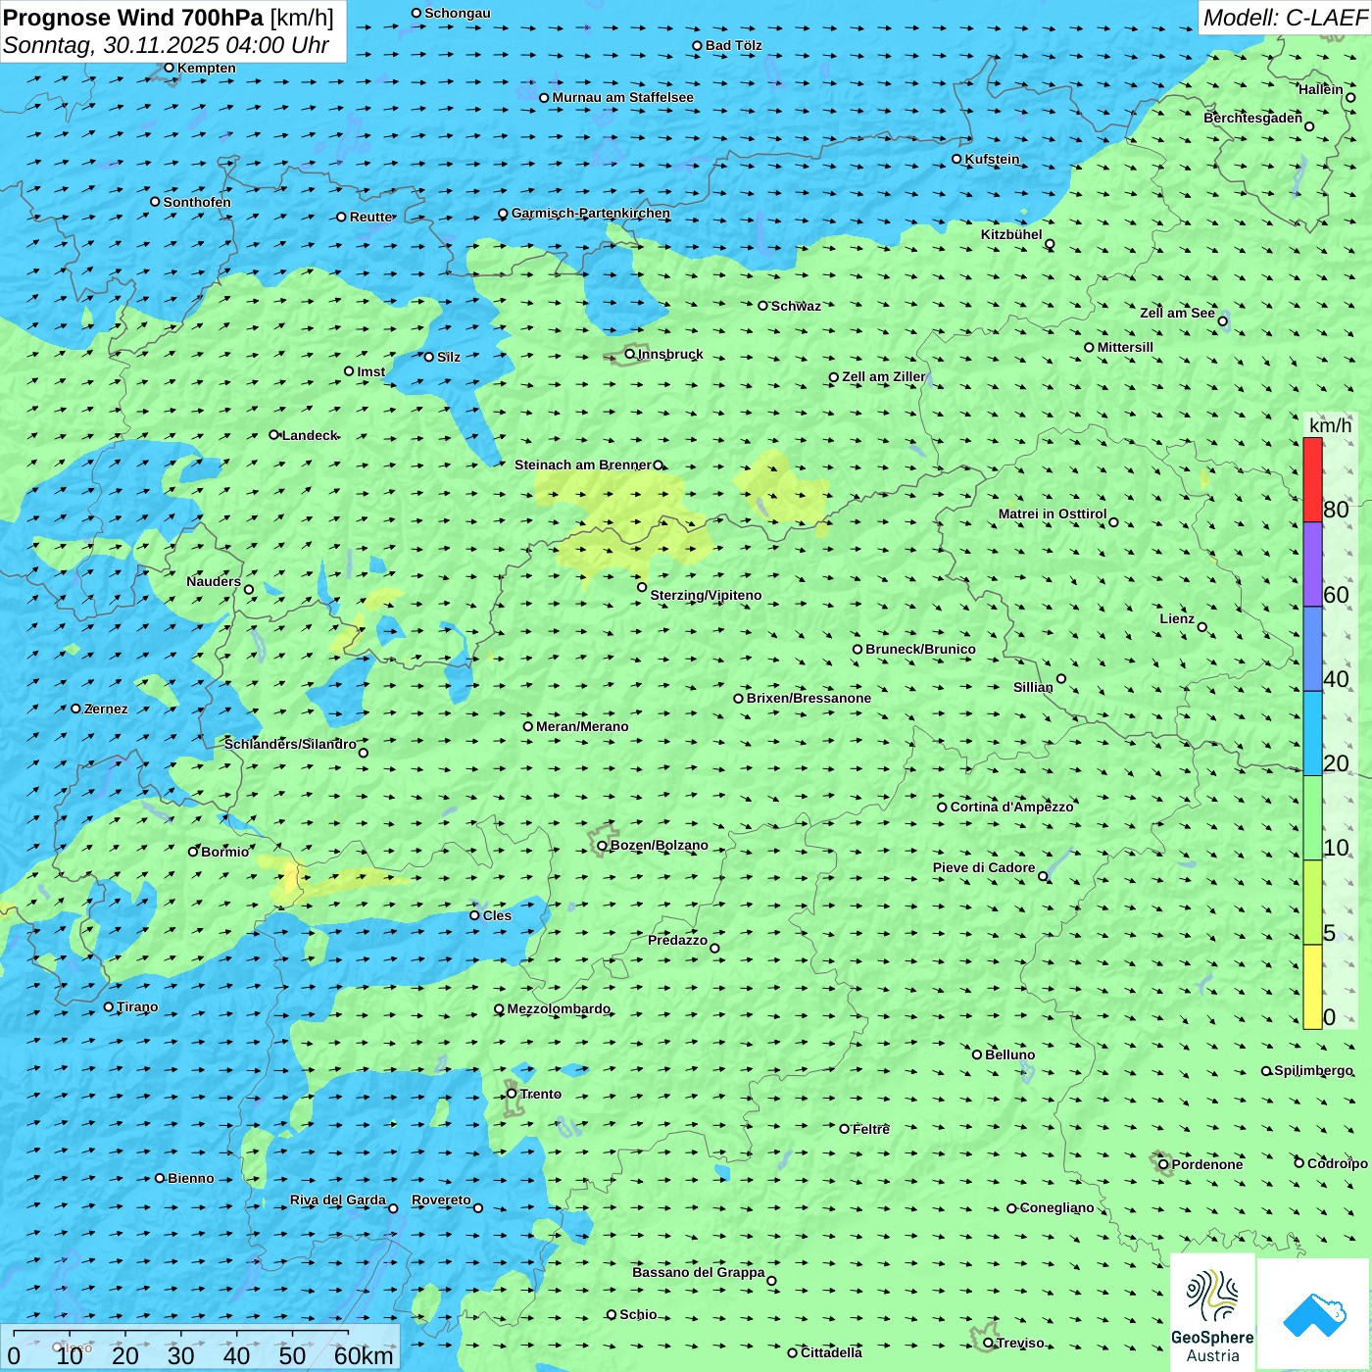
Task: Click the Trento city marker
Action: [x=512, y=1094]
